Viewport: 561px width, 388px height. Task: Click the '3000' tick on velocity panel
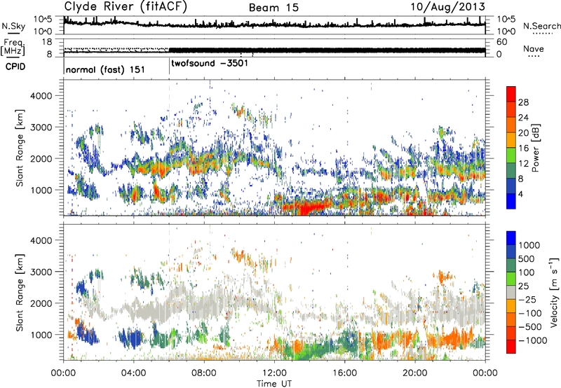pyautogui.click(x=41, y=272)
